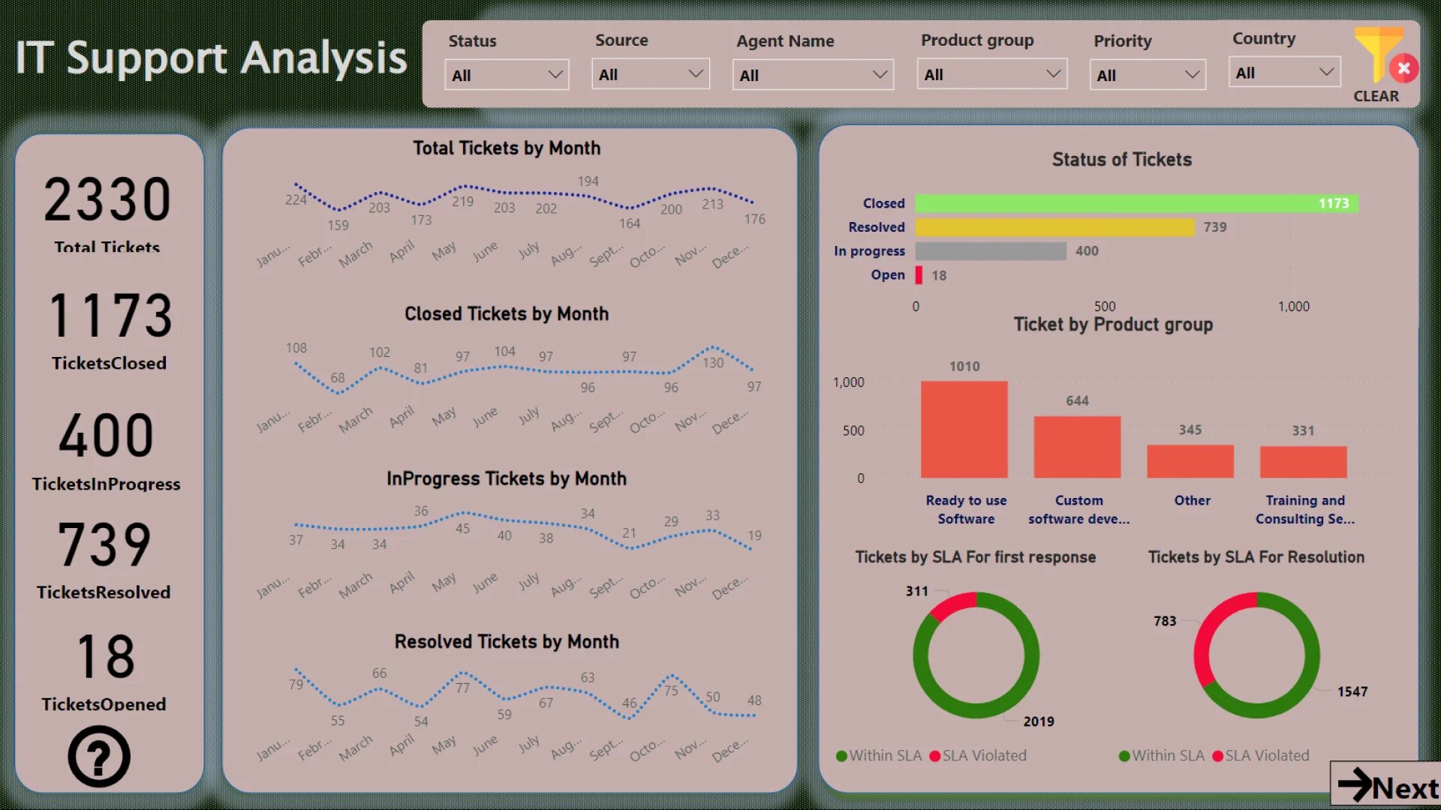Click Tickets by SLA For first response title

[x=976, y=557]
